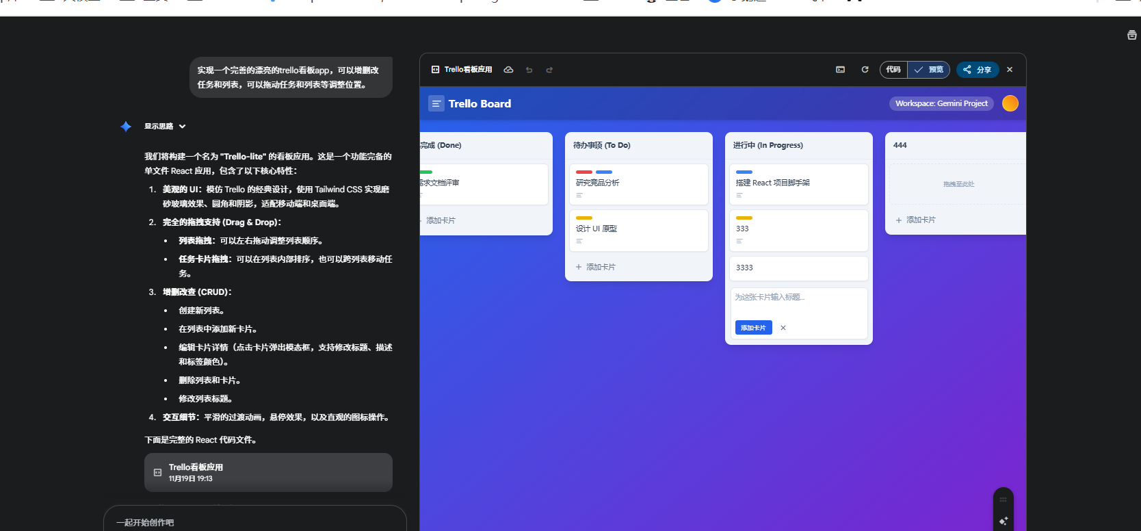
Task: Open the 研究竞品分析 card
Action: click(x=639, y=184)
